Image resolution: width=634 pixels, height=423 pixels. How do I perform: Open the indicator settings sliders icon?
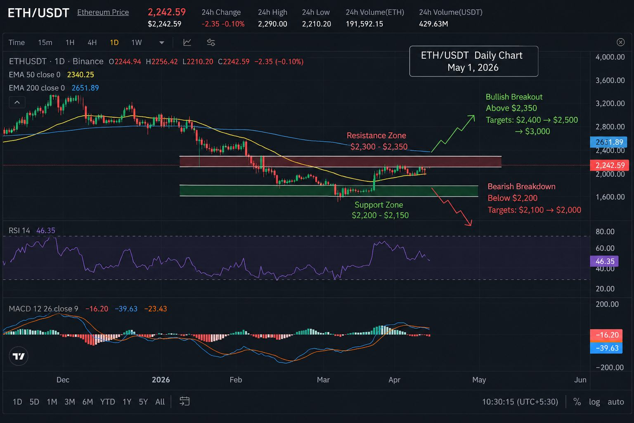pos(211,42)
